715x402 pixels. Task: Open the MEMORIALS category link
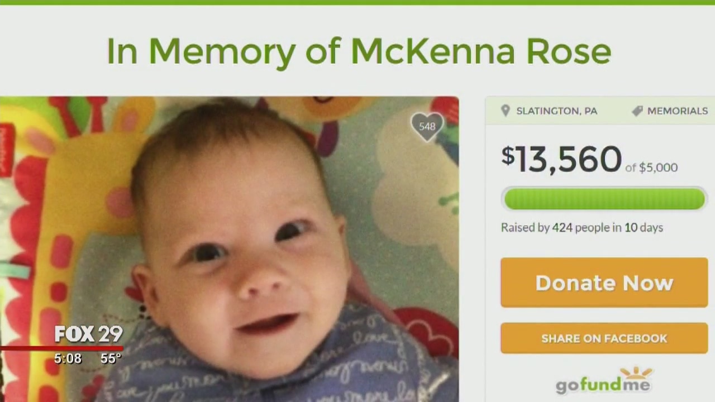677,111
